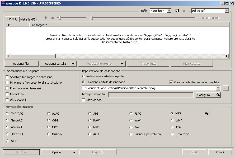The width and height of the screenshot is (235, 158).
Task: Uncheck Crea cartella destinazione completa
Action: [x=171, y=82]
